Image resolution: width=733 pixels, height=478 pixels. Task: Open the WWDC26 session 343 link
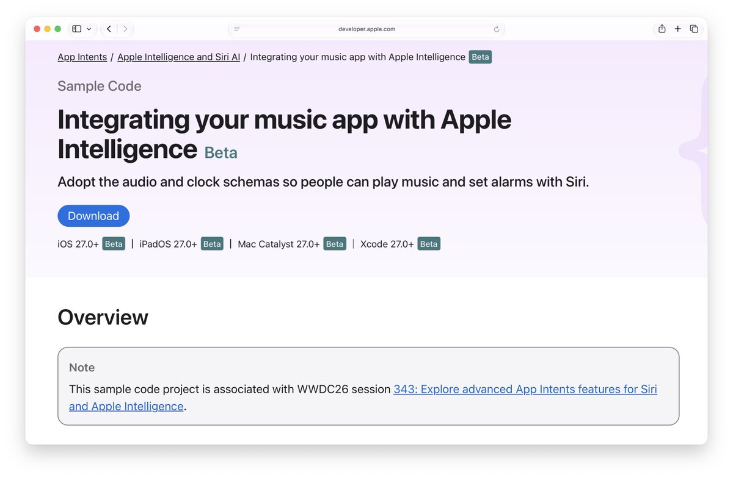[525, 389]
